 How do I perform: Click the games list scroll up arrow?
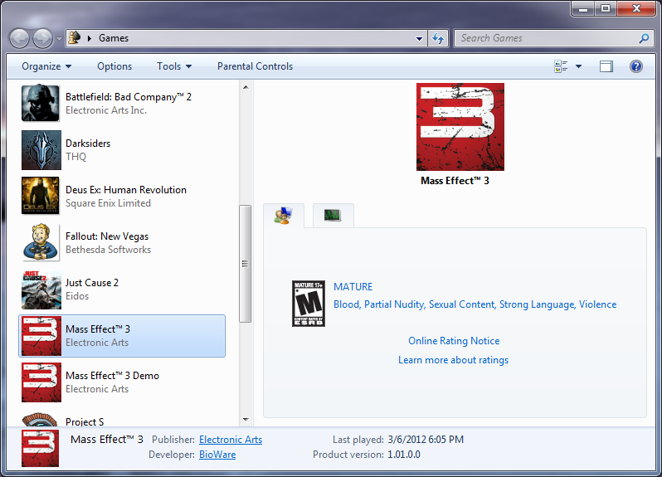point(246,87)
